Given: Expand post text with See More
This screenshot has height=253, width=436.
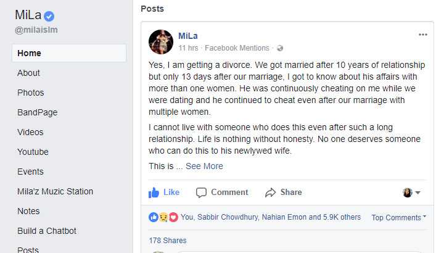Looking at the screenshot, I should point(204,166).
